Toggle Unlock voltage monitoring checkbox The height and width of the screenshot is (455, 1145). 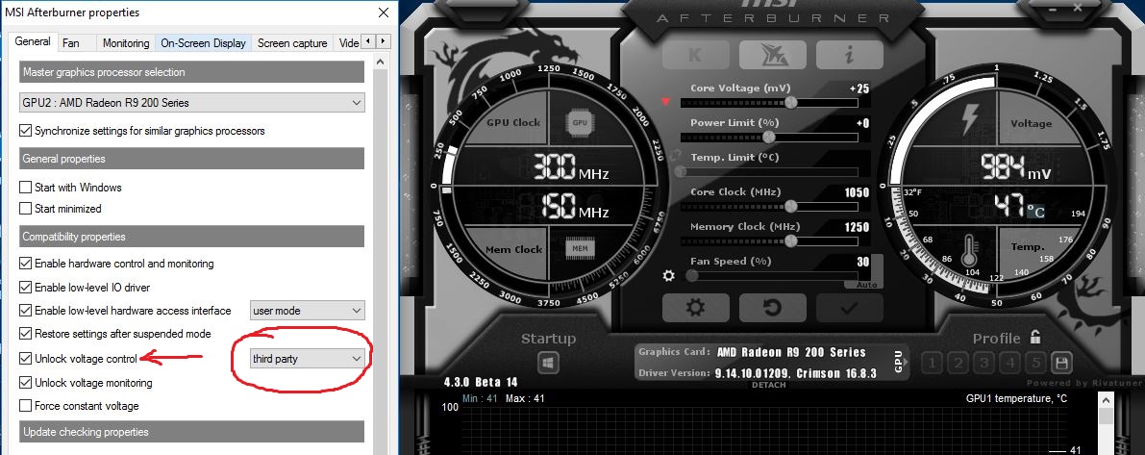pyautogui.click(x=26, y=383)
